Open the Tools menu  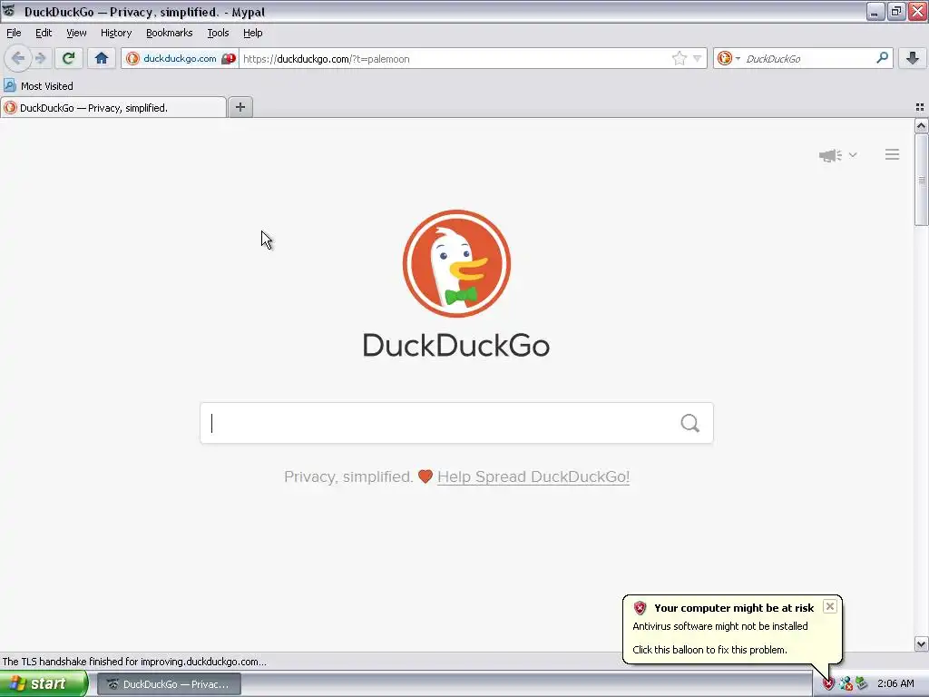click(218, 33)
